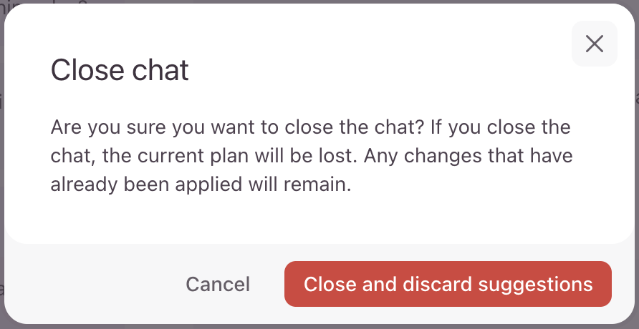
Task: Confirm with Close and discard suggestions
Action: (x=448, y=284)
